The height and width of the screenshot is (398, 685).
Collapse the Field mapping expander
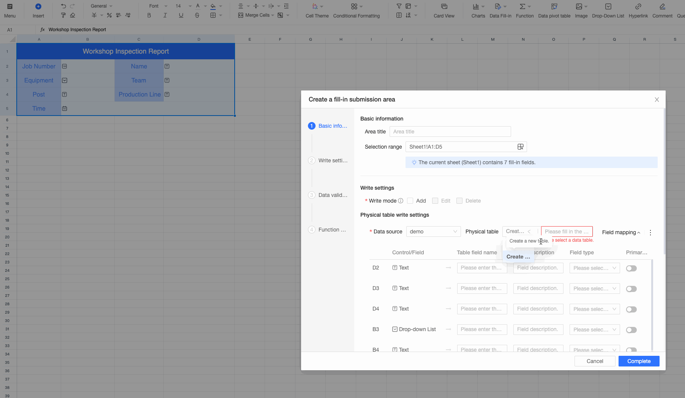click(x=621, y=232)
